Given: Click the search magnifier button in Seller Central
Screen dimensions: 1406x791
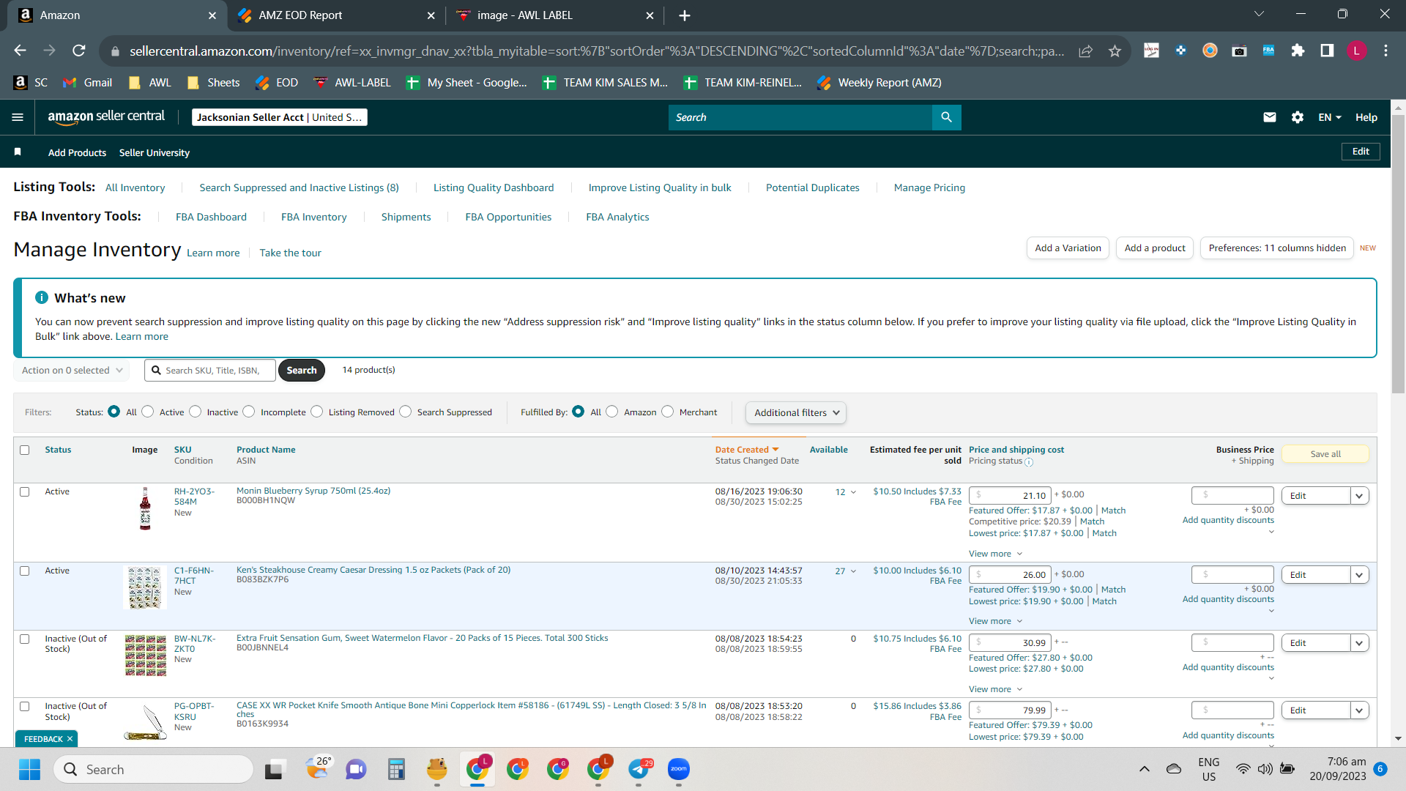Looking at the screenshot, I should tap(946, 117).
